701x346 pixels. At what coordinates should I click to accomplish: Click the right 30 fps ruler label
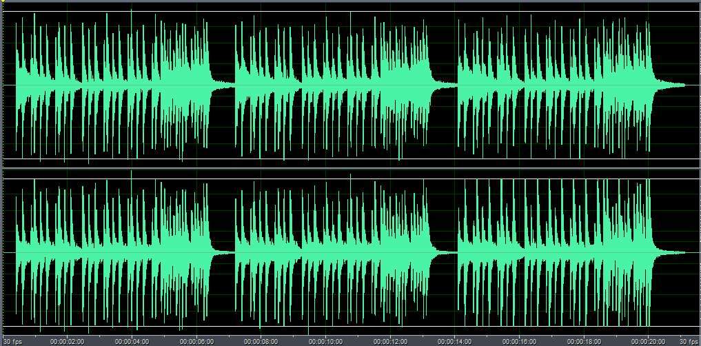(x=688, y=342)
